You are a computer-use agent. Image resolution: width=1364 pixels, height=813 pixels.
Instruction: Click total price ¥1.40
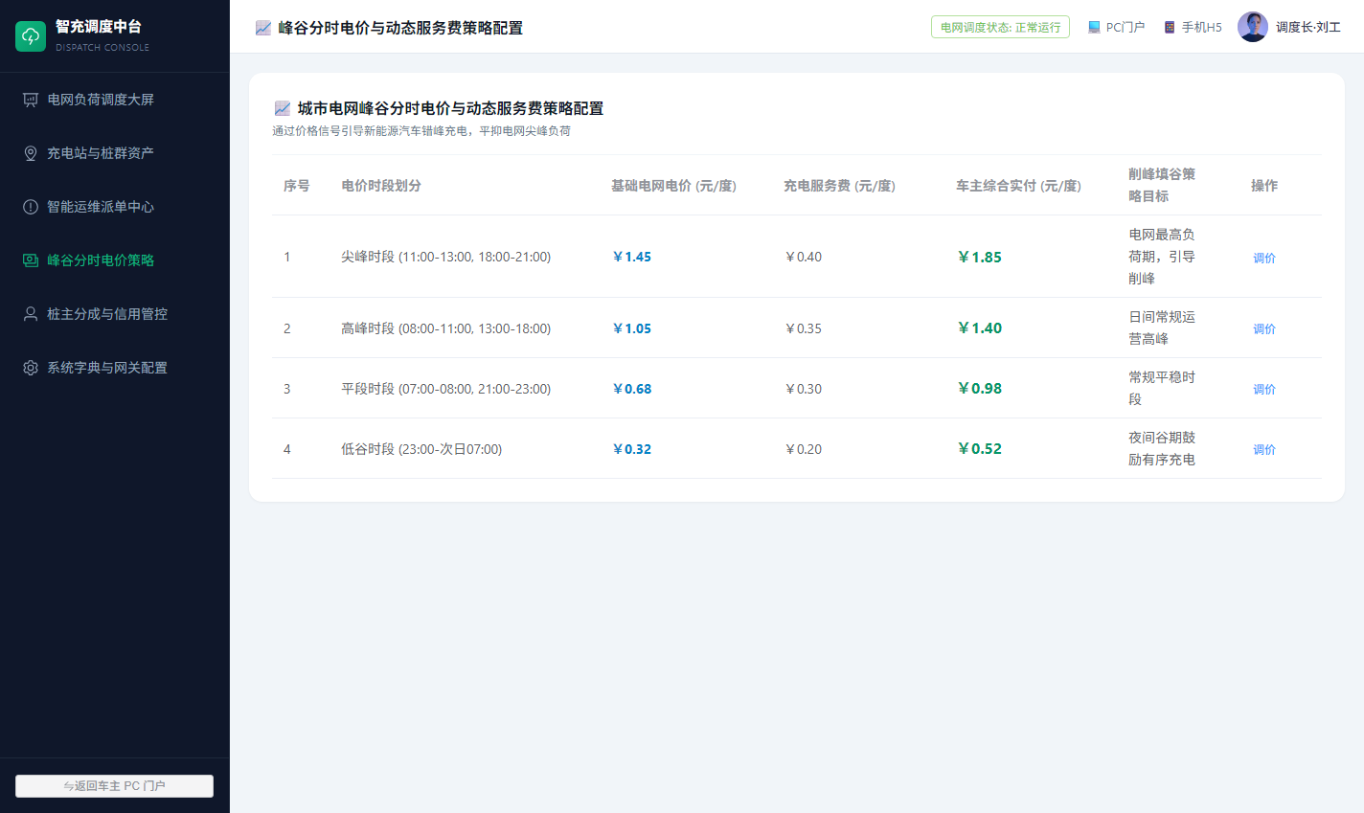[x=979, y=328]
